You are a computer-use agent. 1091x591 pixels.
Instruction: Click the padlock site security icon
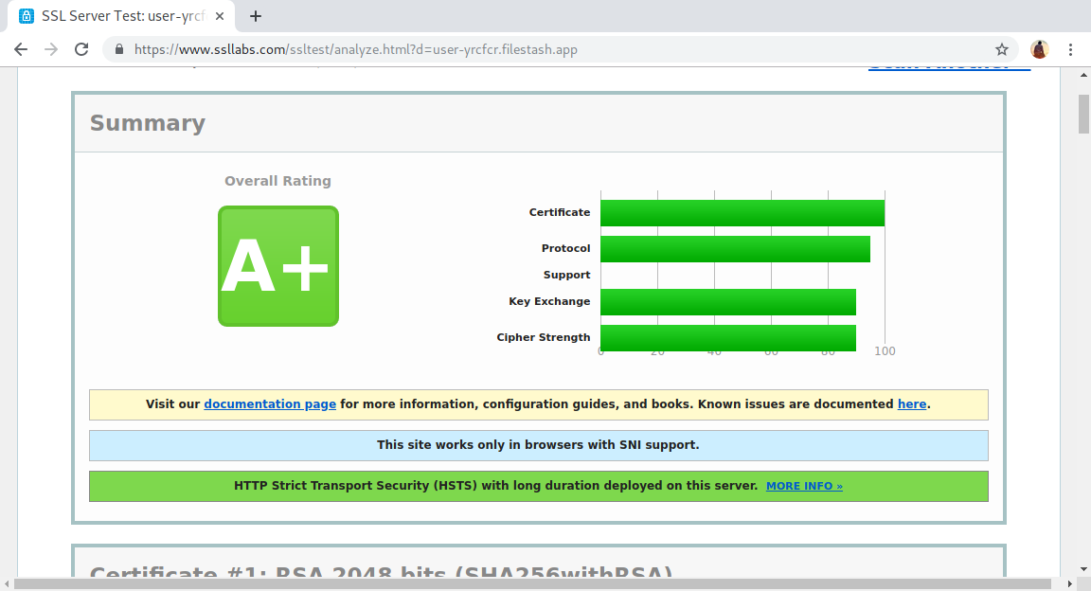coord(119,49)
